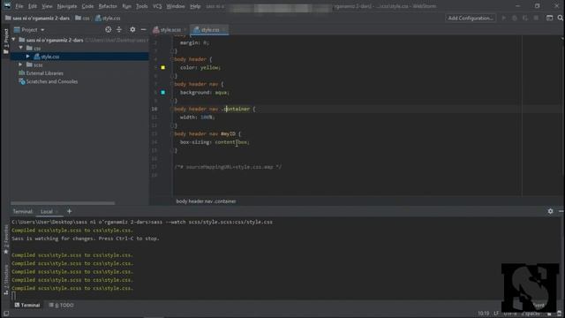Click the Add Configuration button
The width and height of the screenshot is (565, 318).
click(471, 18)
